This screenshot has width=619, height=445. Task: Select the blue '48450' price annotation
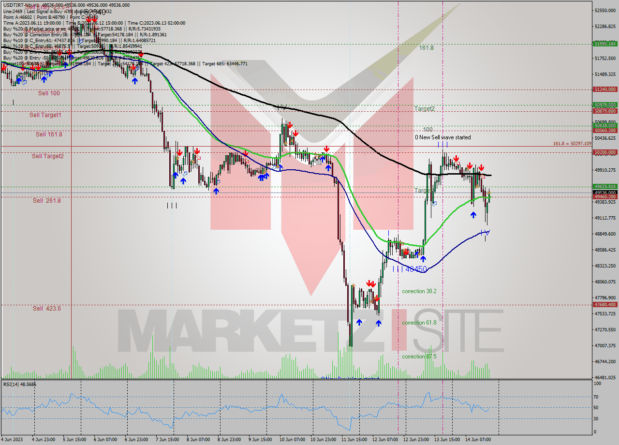coord(416,269)
